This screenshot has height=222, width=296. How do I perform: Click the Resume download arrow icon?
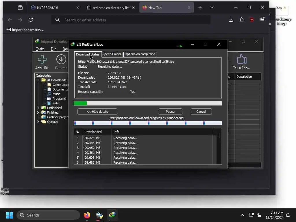61,60
